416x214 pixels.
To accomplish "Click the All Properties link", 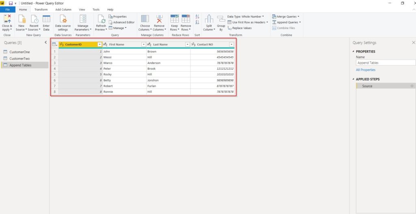I will [x=366, y=70].
